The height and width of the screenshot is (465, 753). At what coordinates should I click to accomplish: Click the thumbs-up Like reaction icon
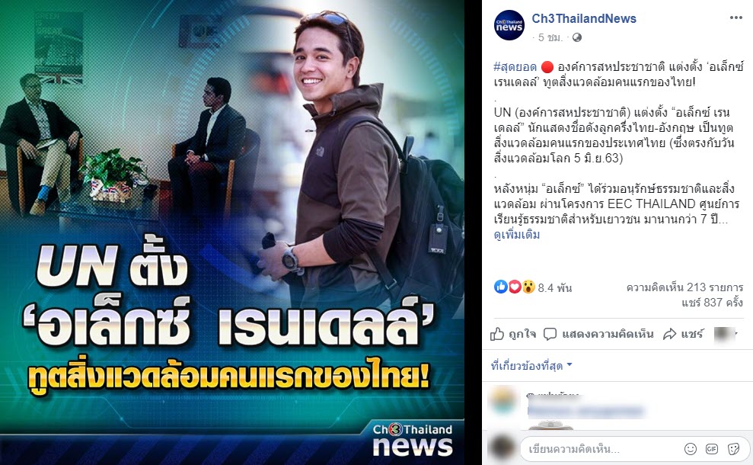[x=501, y=287]
